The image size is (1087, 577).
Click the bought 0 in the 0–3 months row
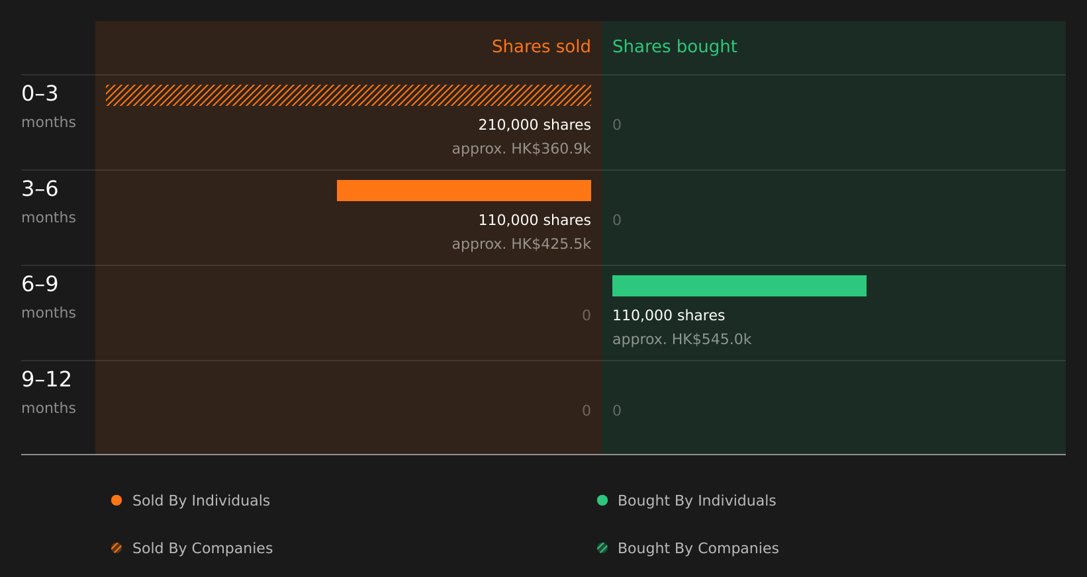617,124
